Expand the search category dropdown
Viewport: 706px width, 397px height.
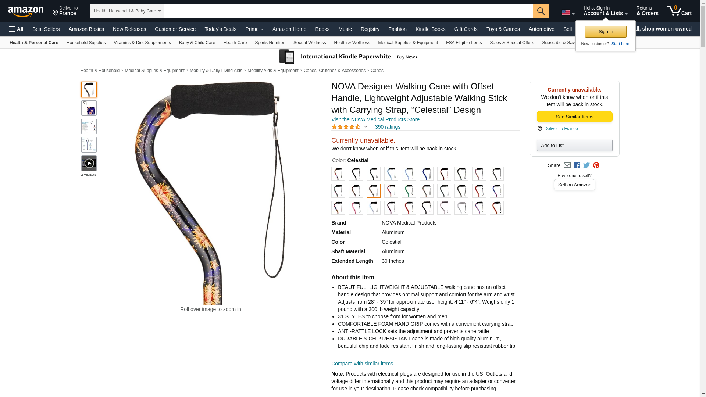click(127, 11)
